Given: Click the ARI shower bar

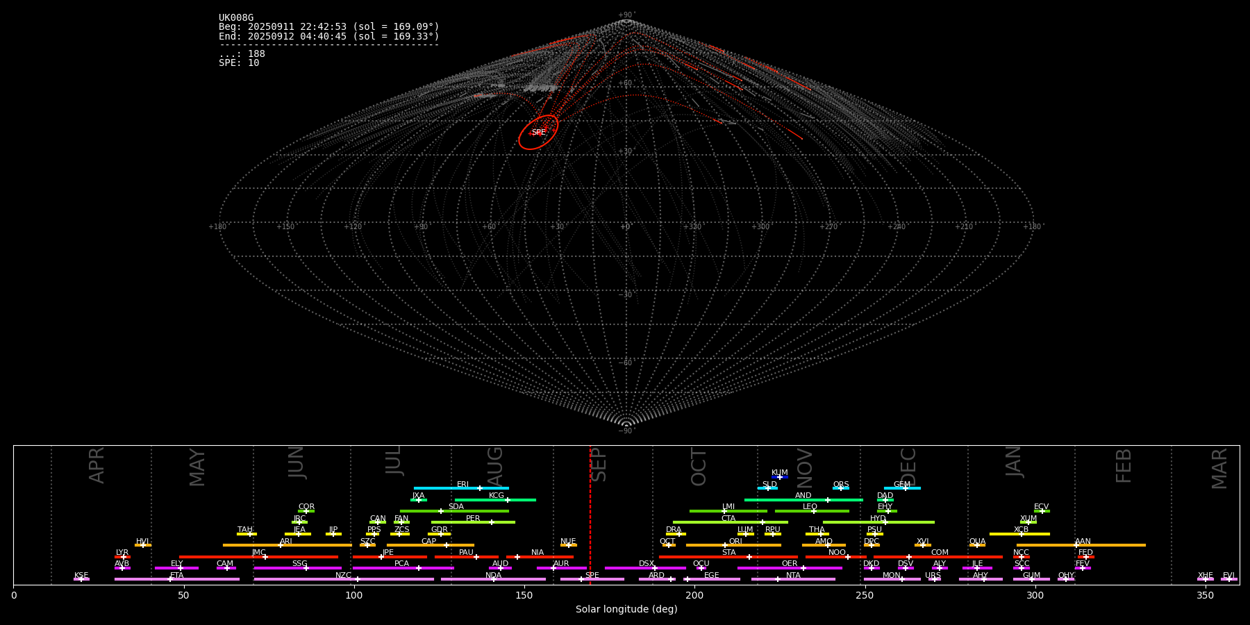Looking at the screenshot, I should tap(287, 545).
